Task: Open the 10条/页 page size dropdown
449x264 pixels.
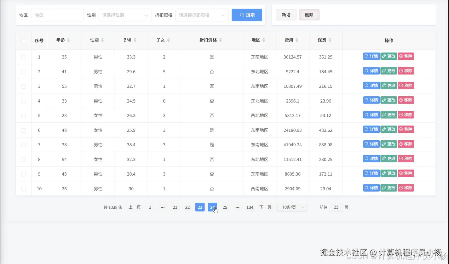Action: coord(291,207)
